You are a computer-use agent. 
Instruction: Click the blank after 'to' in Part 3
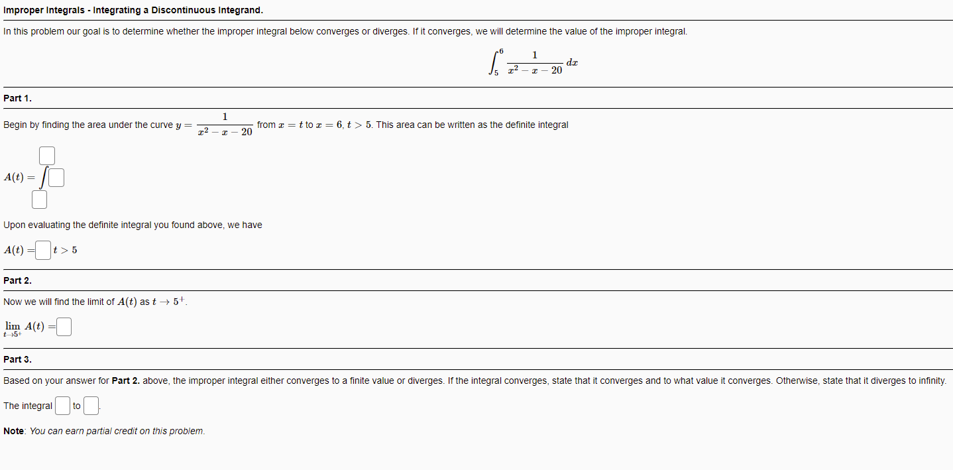tap(91, 405)
